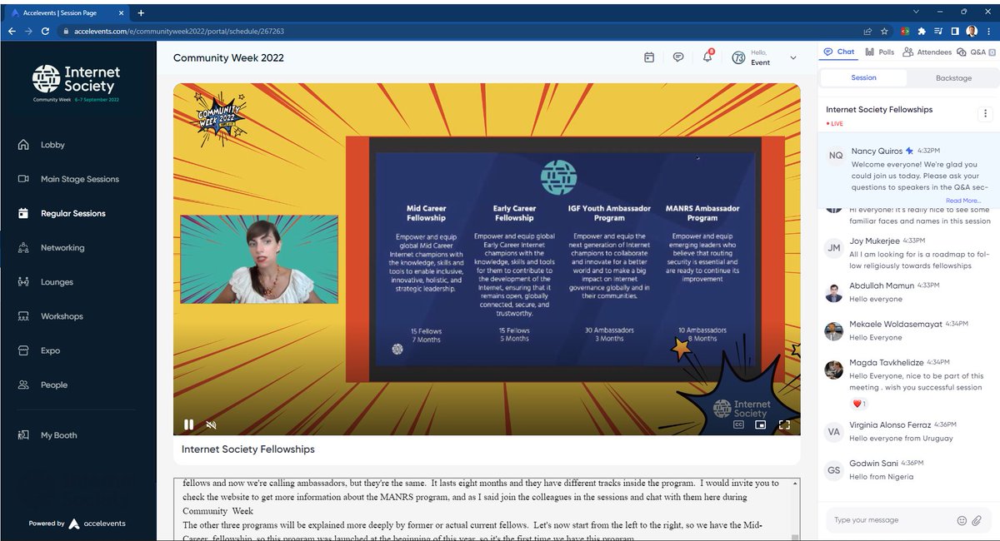View the site lock icon in address bar

pos(67,31)
